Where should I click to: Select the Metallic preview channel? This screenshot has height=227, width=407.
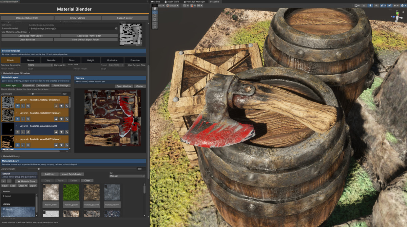[51, 60]
